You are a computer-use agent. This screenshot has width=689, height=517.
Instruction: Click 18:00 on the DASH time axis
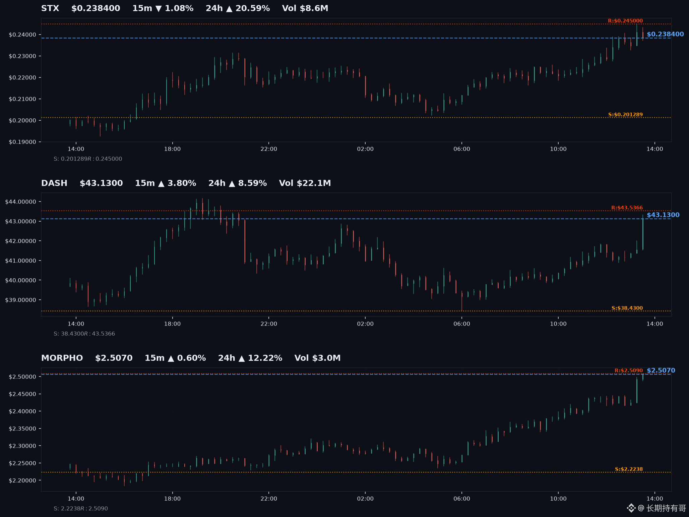(172, 324)
